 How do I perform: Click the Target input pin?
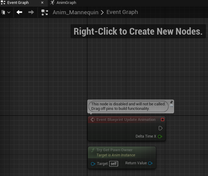(93, 164)
